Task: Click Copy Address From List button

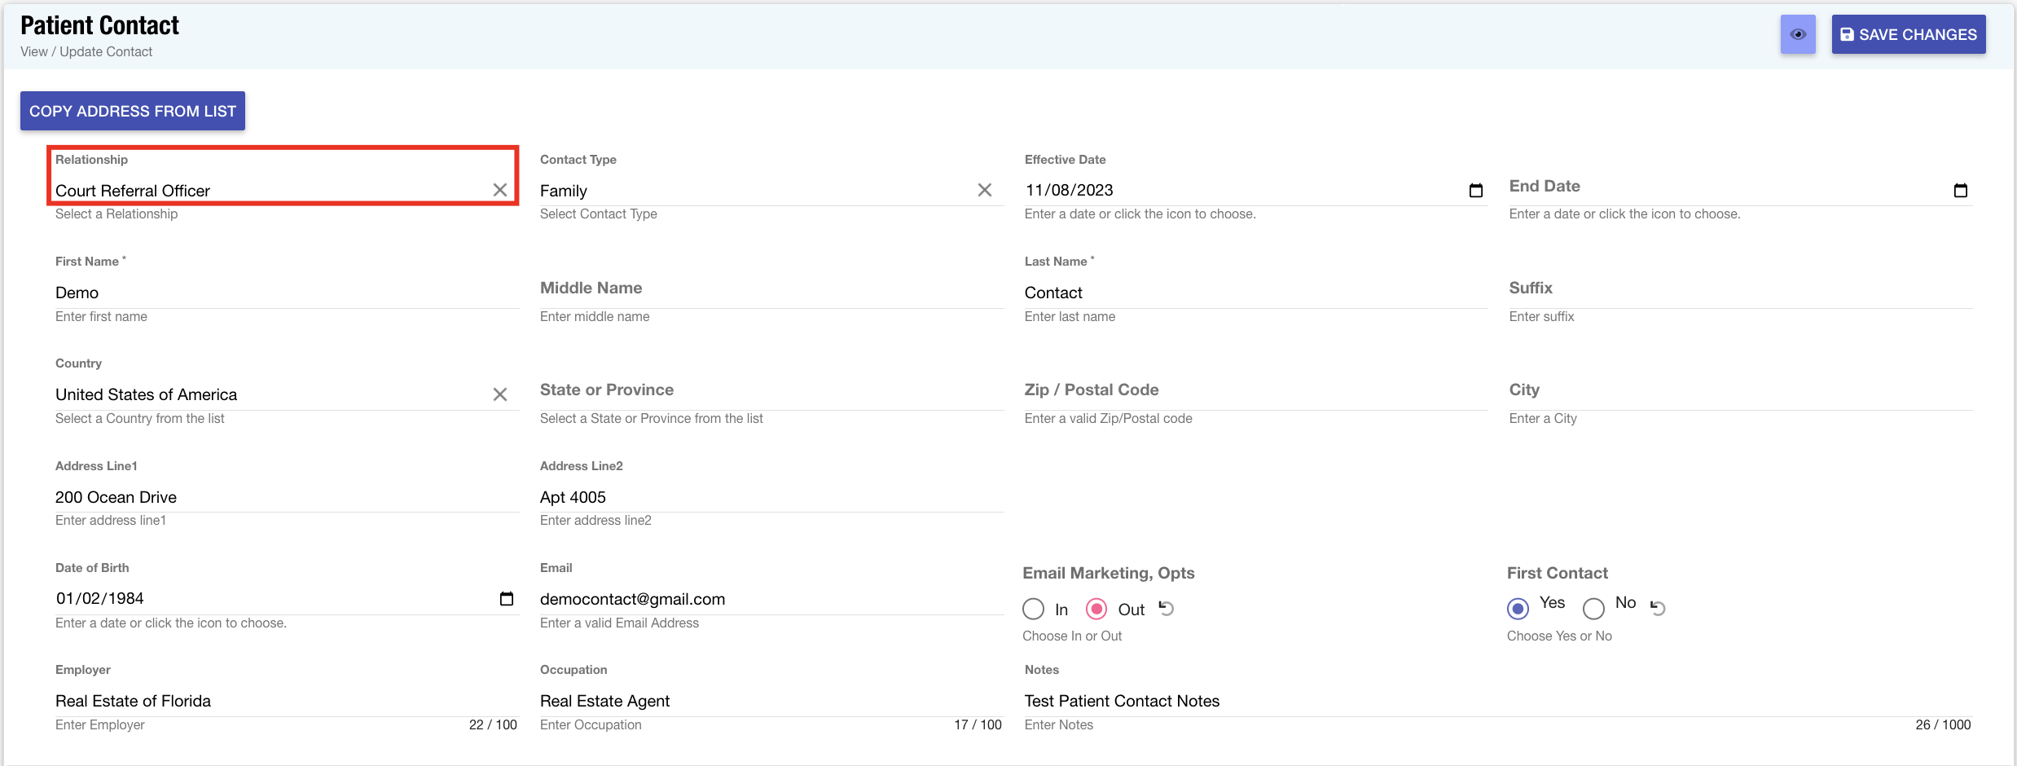Action: [x=133, y=111]
